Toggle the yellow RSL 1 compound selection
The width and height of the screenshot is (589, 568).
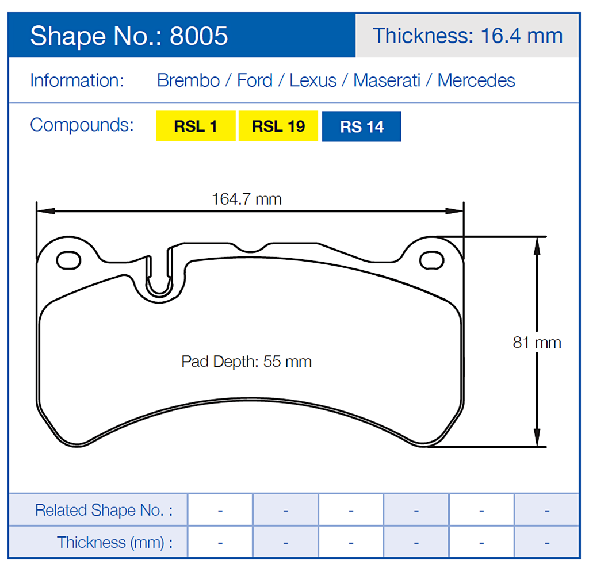pos(196,126)
